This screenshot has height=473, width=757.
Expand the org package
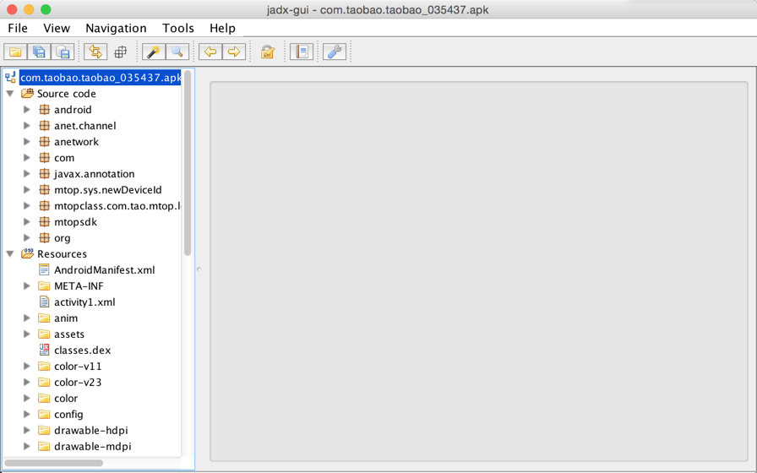pyautogui.click(x=27, y=238)
